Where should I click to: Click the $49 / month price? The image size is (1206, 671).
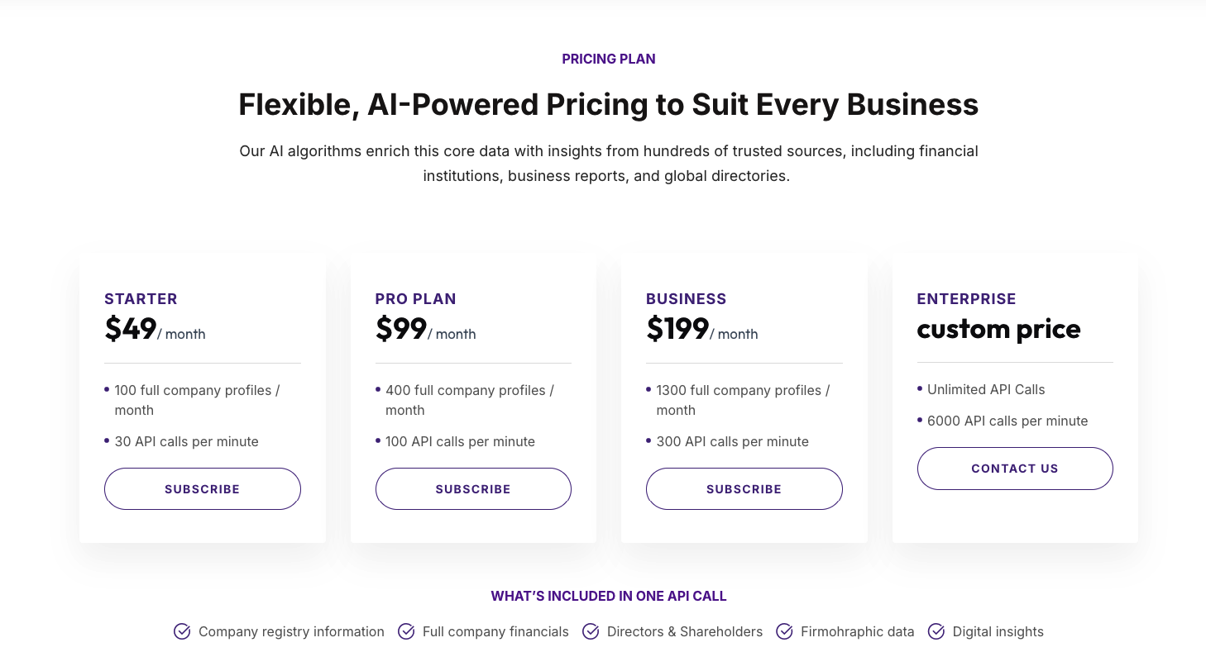155,330
